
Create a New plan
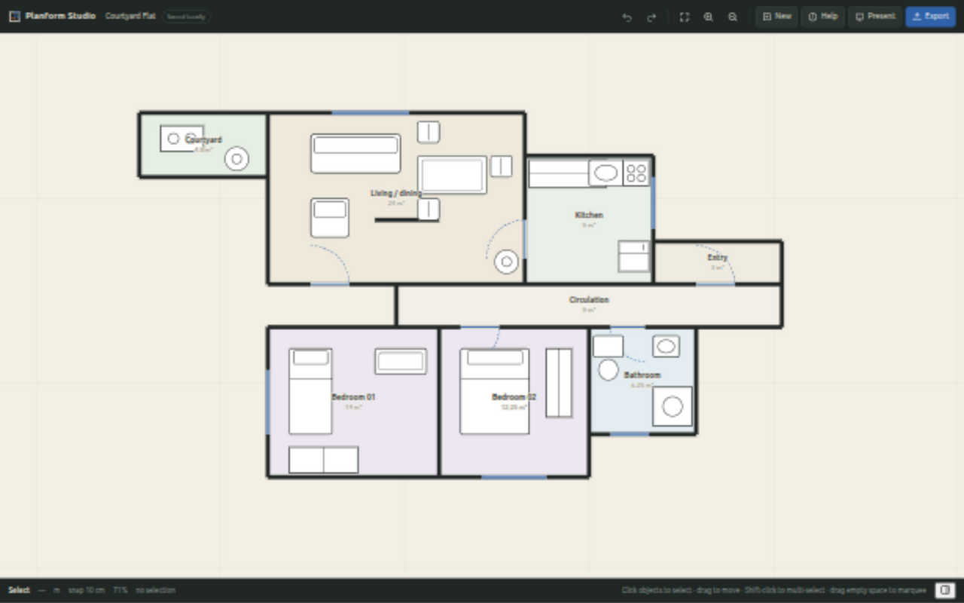pyautogui.click(x=776, y=17)
